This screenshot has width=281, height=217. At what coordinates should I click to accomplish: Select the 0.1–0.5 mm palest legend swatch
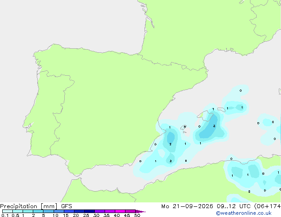coord(8,211)
